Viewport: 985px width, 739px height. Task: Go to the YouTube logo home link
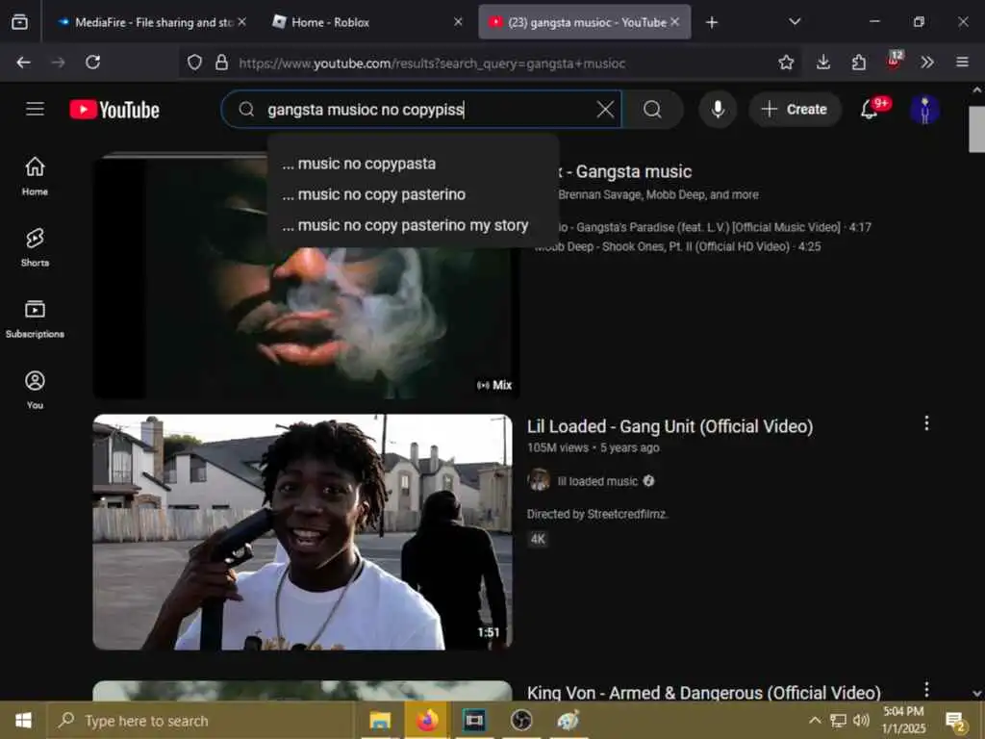114,110
